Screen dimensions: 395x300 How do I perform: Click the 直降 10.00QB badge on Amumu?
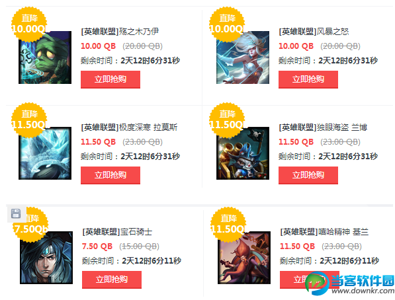pyautogui.click(x=29, y=24)
